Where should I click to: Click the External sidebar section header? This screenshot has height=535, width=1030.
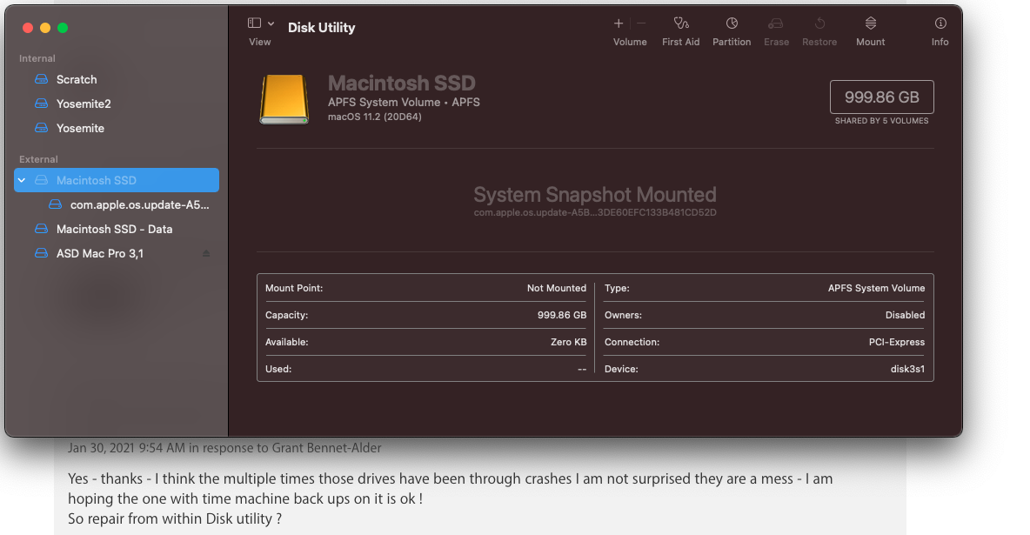[x=38, y=159]
